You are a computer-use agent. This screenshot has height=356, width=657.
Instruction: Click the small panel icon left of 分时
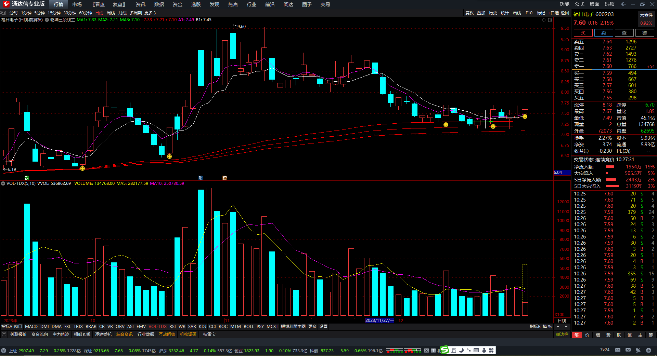[3, 13]
